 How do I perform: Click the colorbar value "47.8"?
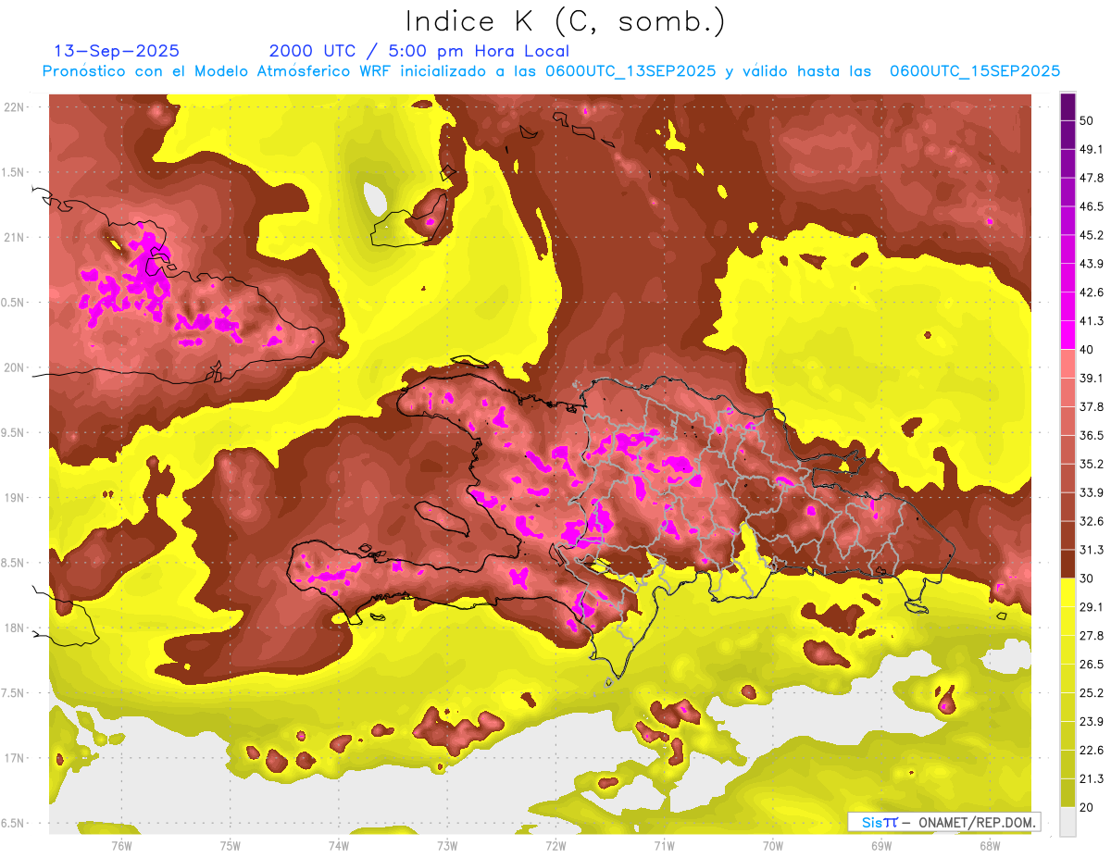coord(1091,178)
